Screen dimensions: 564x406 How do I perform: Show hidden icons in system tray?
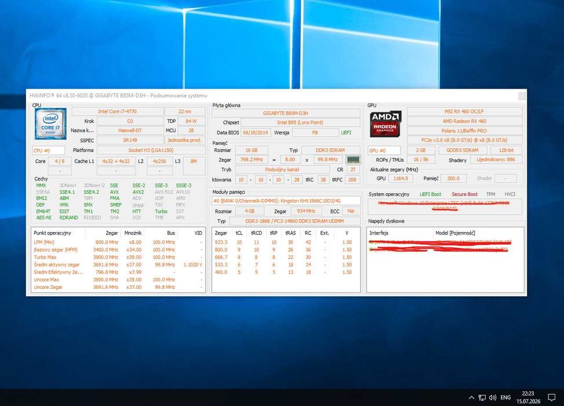471,397
